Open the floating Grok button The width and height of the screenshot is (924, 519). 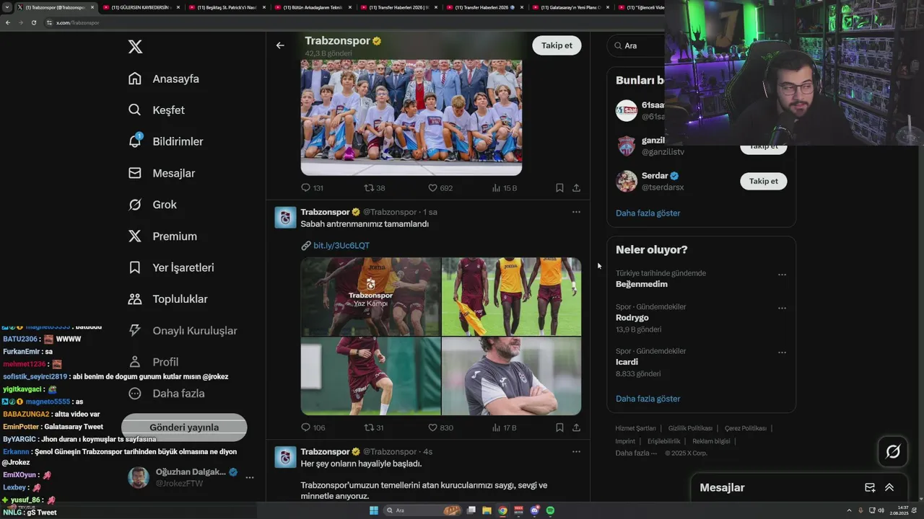[x=893, y=452]
